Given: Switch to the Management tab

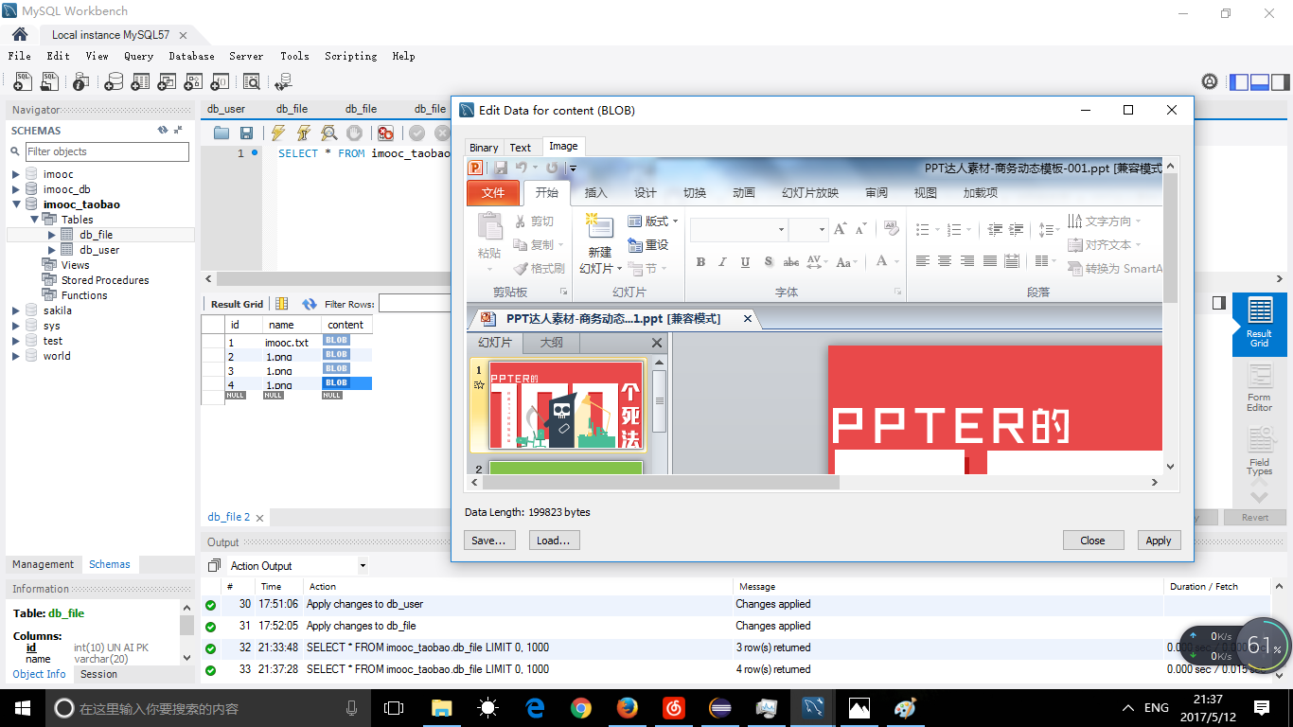Looking at the screenshot, I should (x=43, y=564).
